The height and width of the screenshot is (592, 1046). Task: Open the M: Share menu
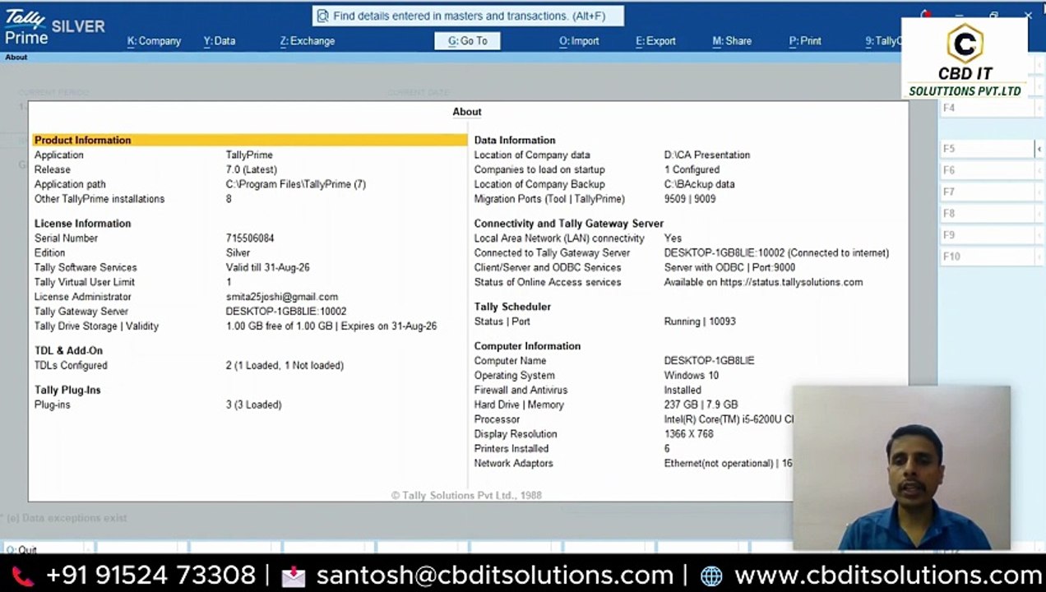coord(732,41)
